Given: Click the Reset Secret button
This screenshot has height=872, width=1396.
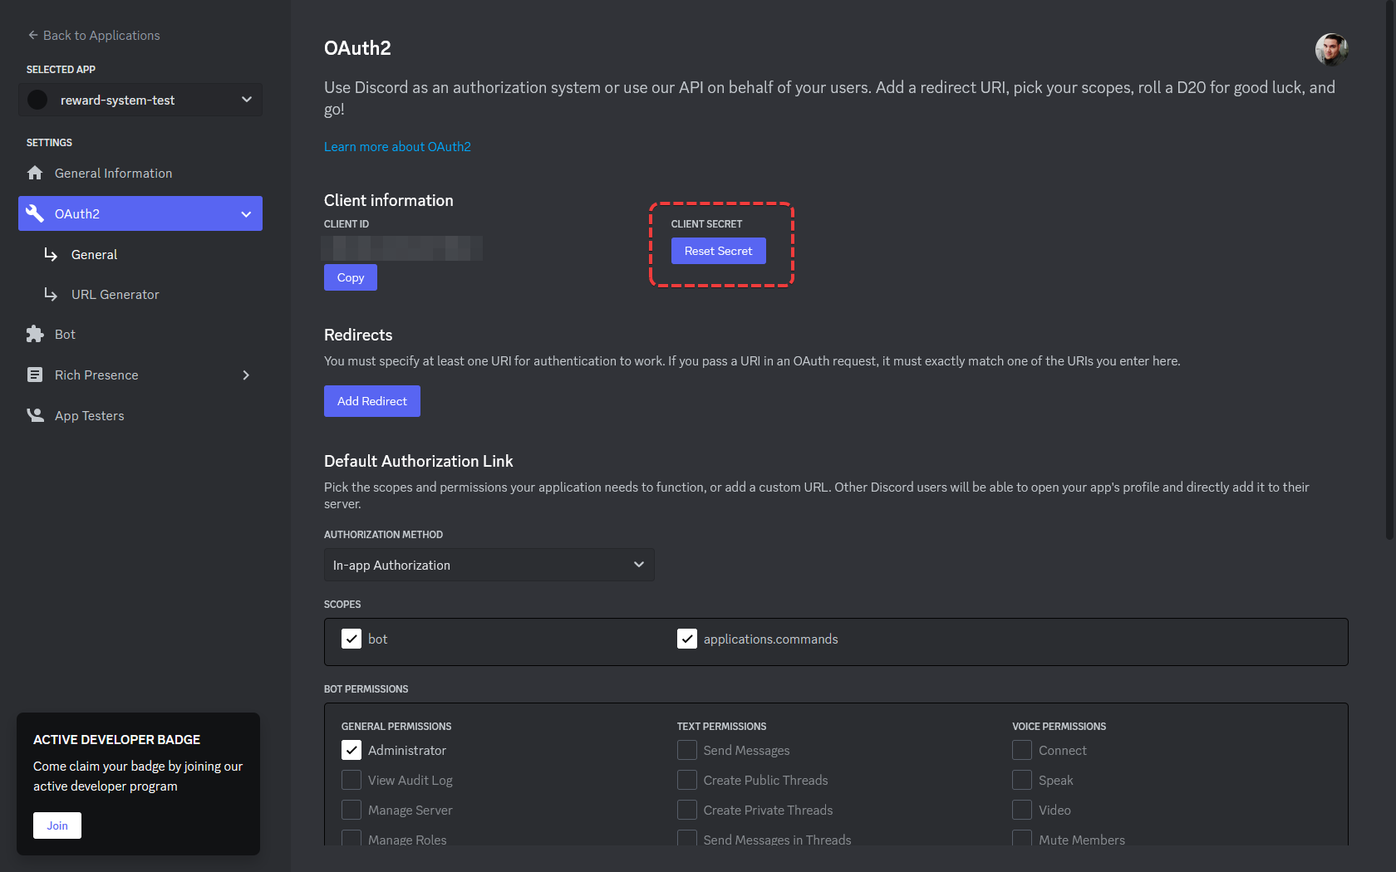Looking at the screenshot, I should (x=719, y=251).
